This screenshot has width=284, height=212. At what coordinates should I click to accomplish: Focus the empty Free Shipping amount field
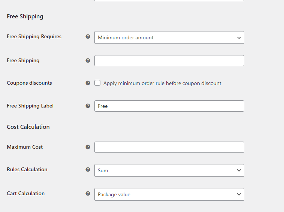click(169, 61)
